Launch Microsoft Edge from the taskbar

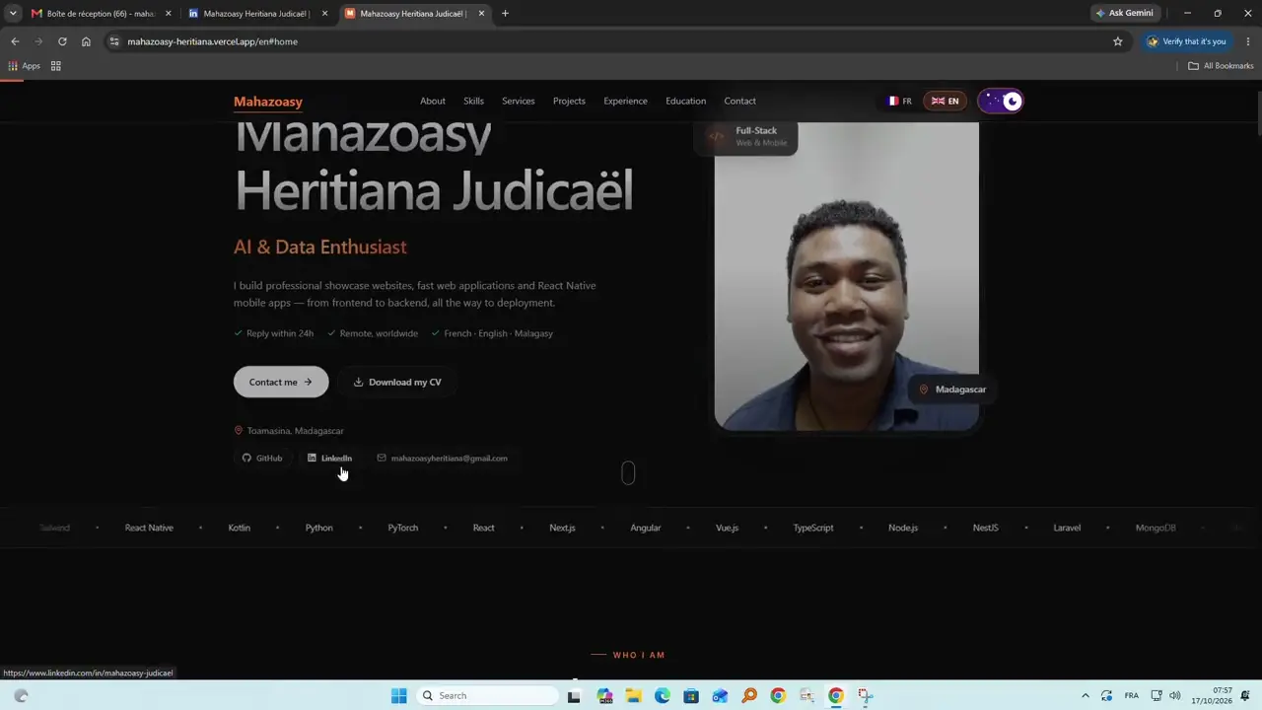click(663, 695)
